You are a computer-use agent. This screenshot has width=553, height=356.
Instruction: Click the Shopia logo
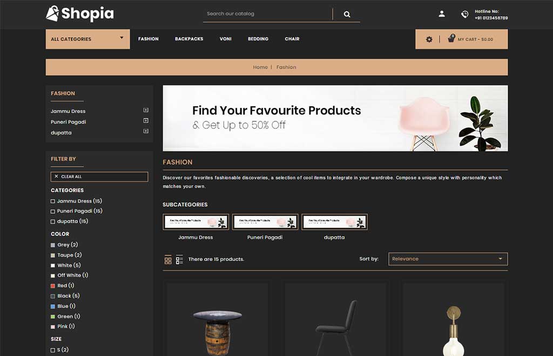point(80,13)
